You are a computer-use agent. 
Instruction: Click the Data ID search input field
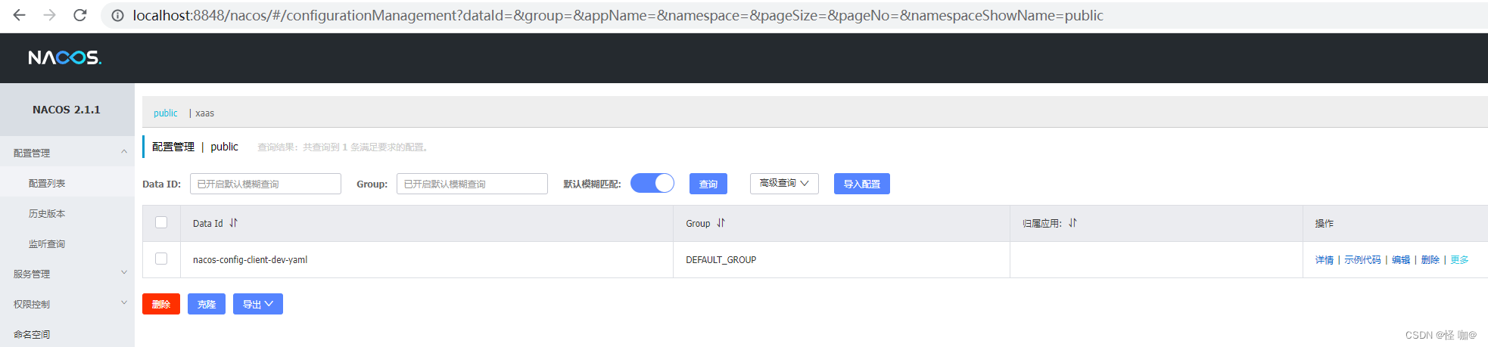click(x=265, y=184)
